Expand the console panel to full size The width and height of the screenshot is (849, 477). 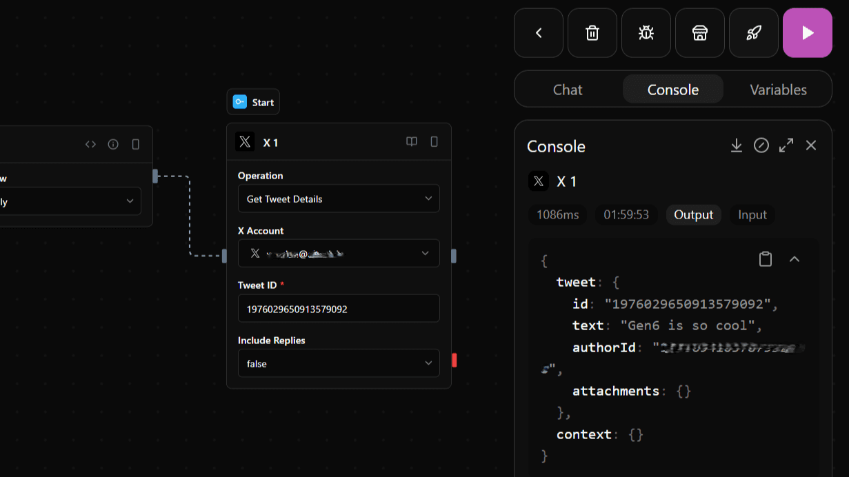click(786, 145)
